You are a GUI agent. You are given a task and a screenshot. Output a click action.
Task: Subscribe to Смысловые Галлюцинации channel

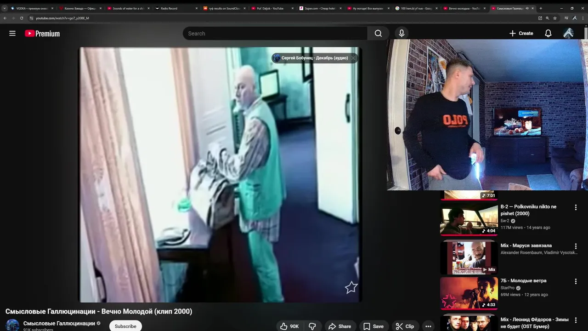pos(125,326)
